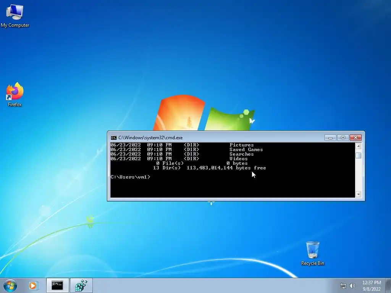Click the 'Saved Games' directory entry
This screenshot has width=391, height=293.
coord(246,150)
